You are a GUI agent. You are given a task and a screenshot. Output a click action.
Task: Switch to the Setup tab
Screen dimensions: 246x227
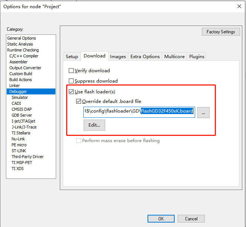tap(72, 56)
